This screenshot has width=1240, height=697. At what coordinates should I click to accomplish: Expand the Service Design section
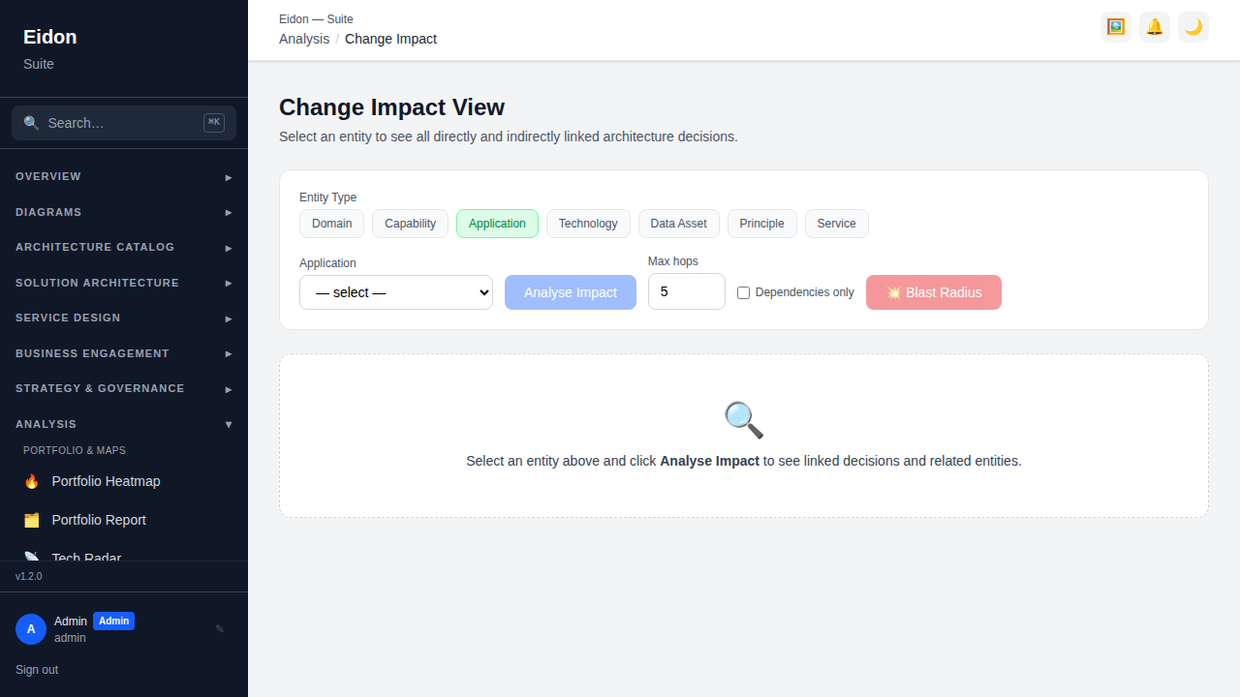[x=124, y=318]
